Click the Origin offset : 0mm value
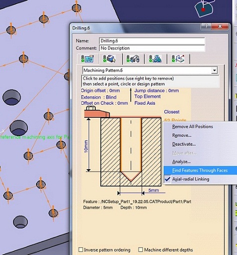Viewport: 237px width, 255px height. point(100,91)
